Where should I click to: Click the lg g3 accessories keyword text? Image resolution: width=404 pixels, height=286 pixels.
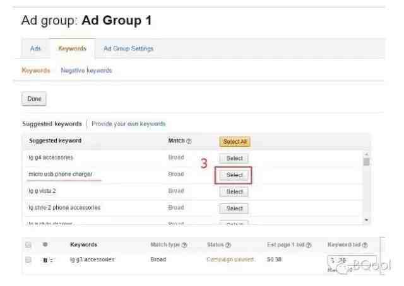(x=92, y=260)
